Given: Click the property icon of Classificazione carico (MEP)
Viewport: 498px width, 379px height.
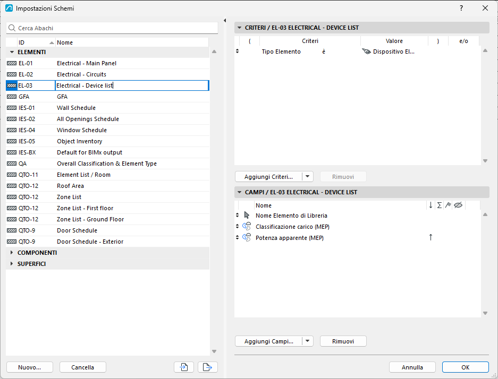Looking at the screenshot, I should pos(247,227).
